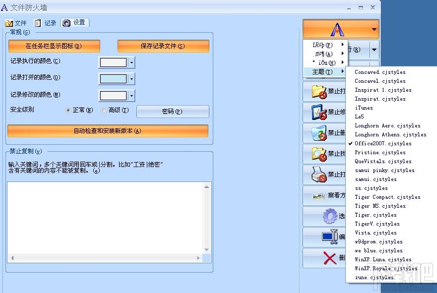
Task: Open the 记录打开的颜色 color dropdown arrow
Action: 131,79
